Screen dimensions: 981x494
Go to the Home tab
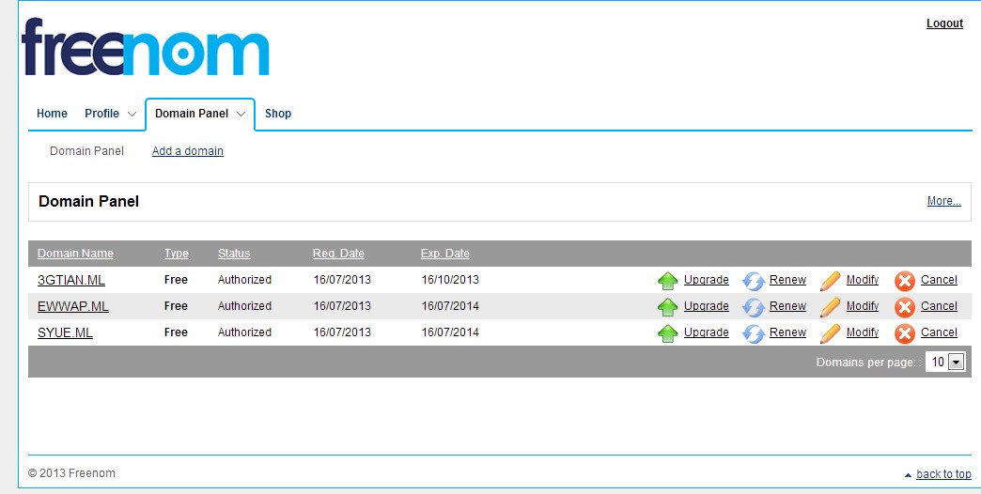(x=52, y=114)
